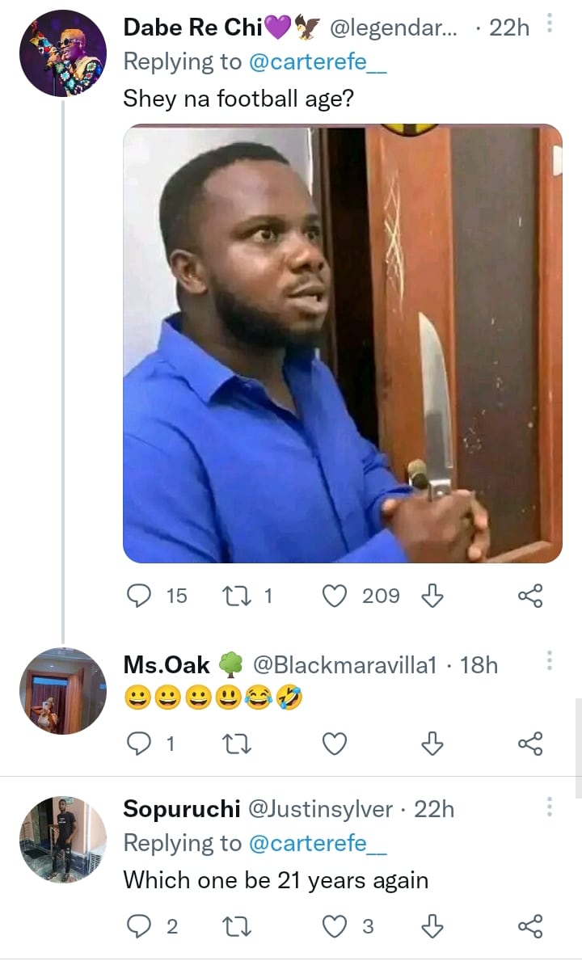Open more options for Ms.Oak's tweet
The height and width of the screenshot is (961, 582).
[550, 662]
